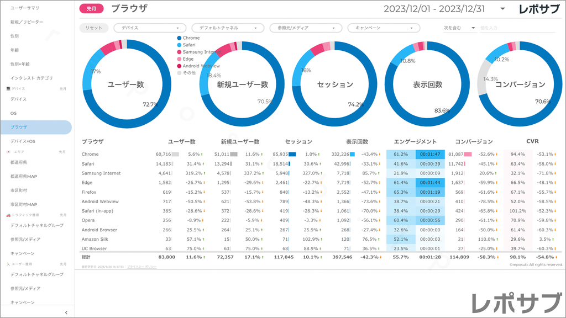
Task: Click the Chrome legend color dot
Action: [x=179, y=38]
